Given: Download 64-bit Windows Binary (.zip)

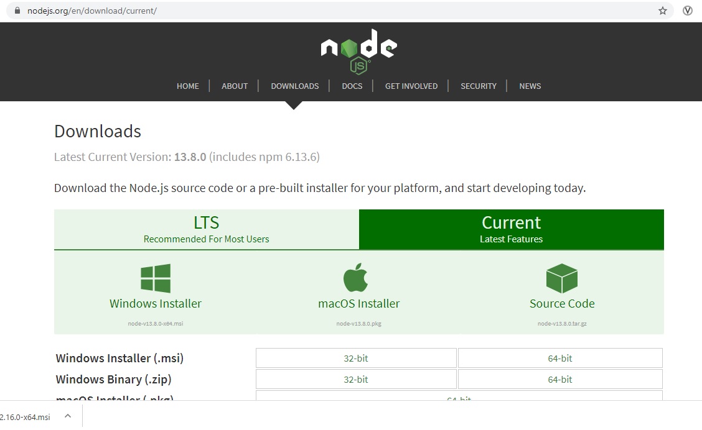Looking at the screenshot, I should [560, 379].
